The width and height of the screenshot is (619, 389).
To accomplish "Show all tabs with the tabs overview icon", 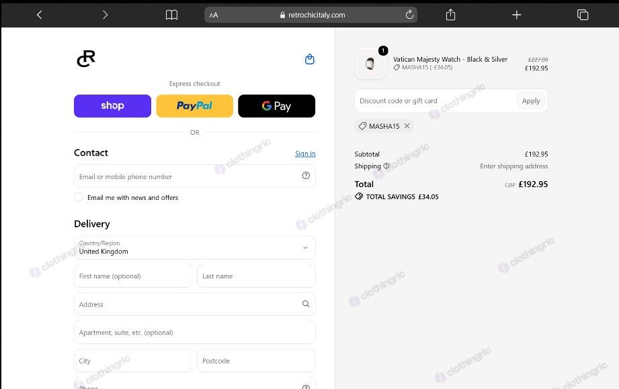I will tap(583, 15).
